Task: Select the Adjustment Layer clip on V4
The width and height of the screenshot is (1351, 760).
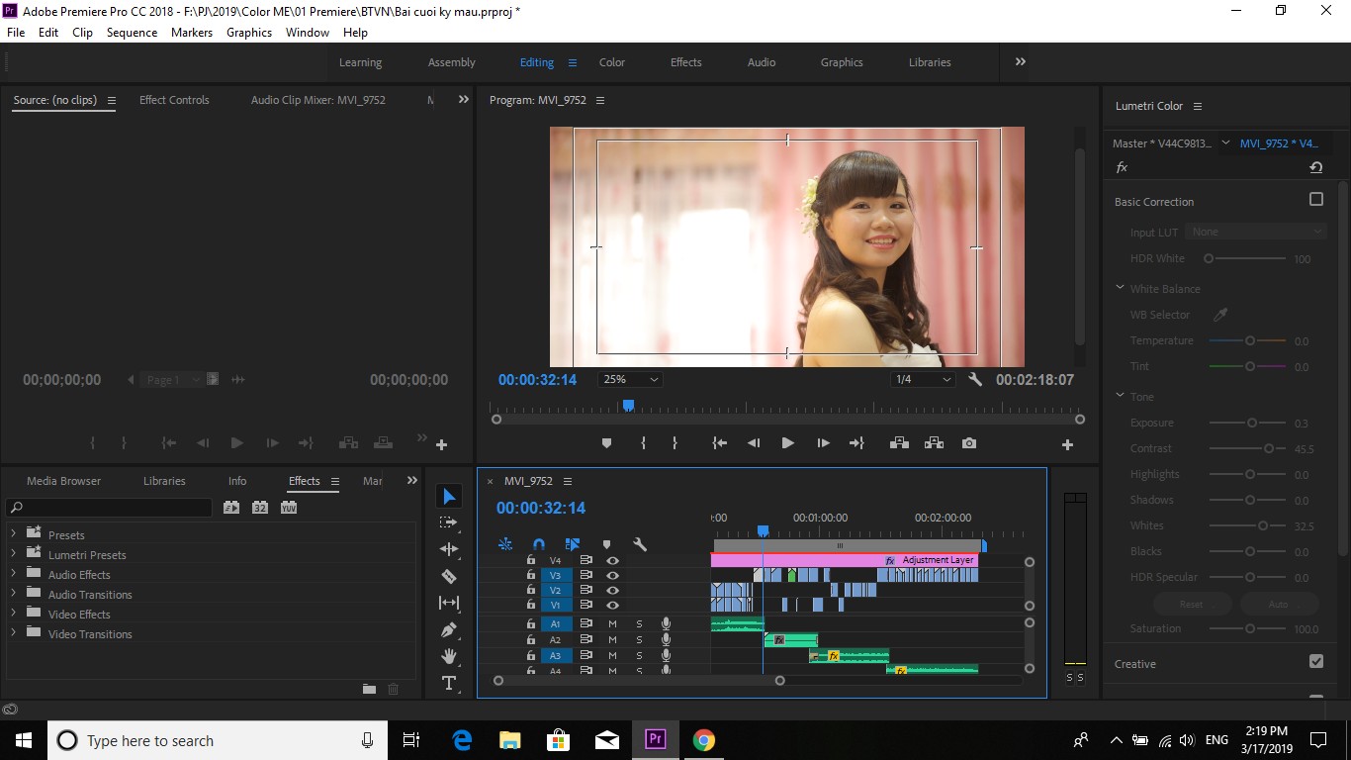Action: [x=844, y=560]
